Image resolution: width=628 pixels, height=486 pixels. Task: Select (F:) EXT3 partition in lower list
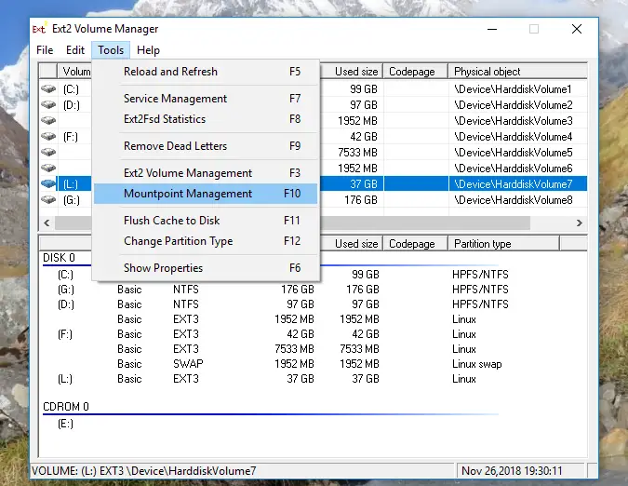[65, 334]
